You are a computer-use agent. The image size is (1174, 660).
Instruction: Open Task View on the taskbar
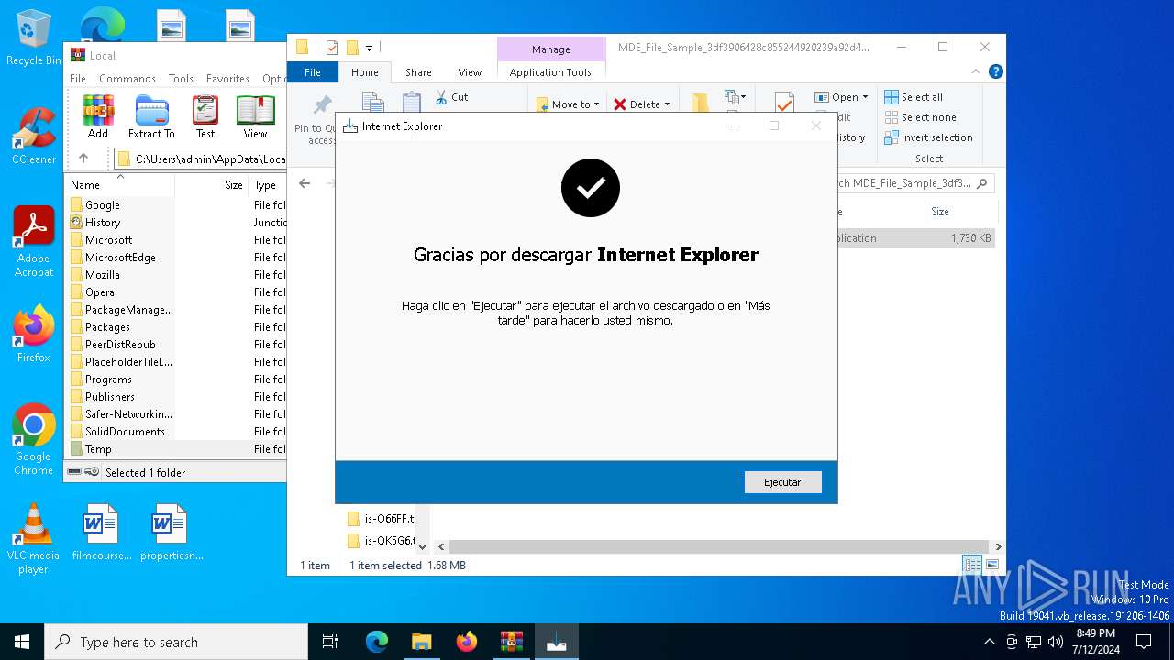pos(330,642)
